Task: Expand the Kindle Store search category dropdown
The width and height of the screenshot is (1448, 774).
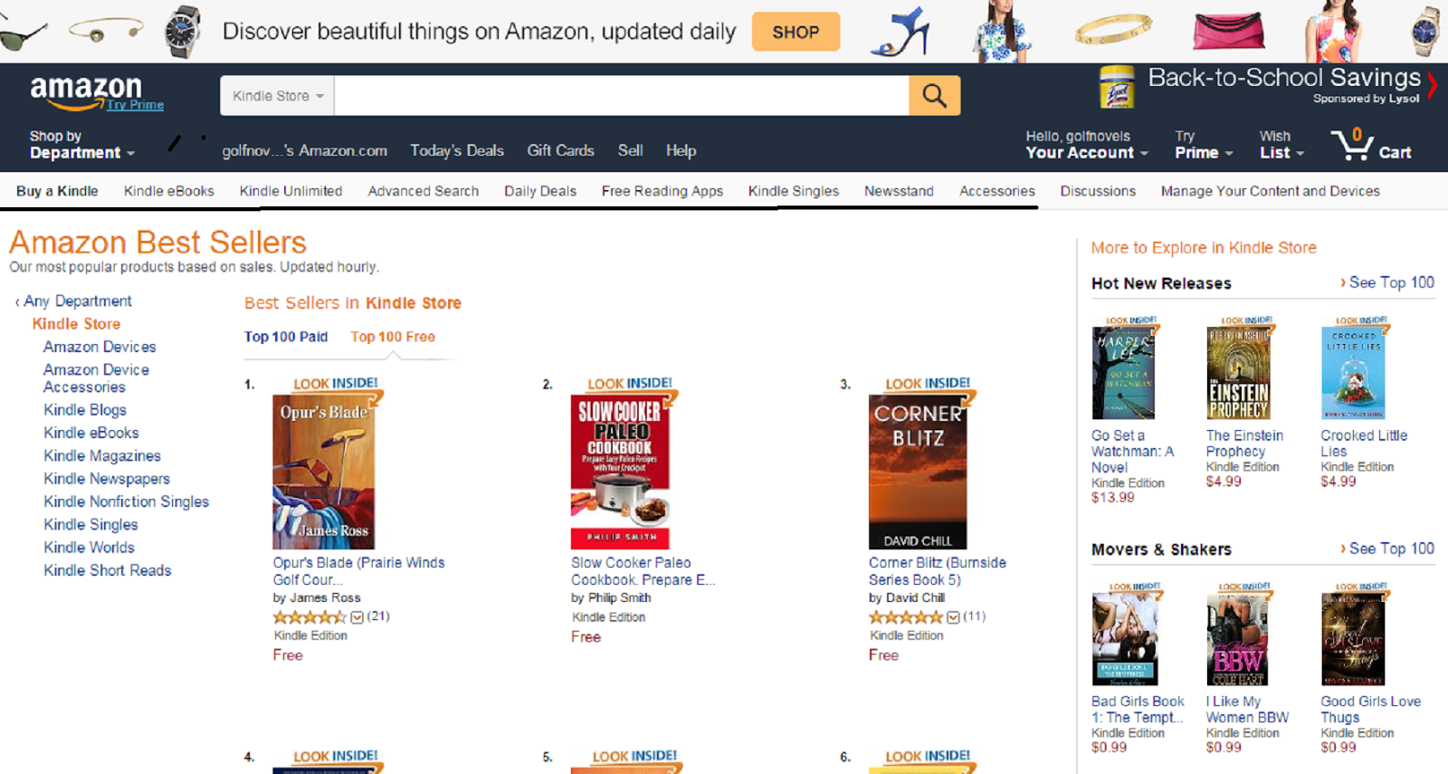Action: (277, 95)
